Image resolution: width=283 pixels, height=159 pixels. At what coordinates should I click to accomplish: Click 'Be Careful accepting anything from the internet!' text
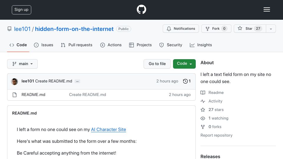pos(66,153)
